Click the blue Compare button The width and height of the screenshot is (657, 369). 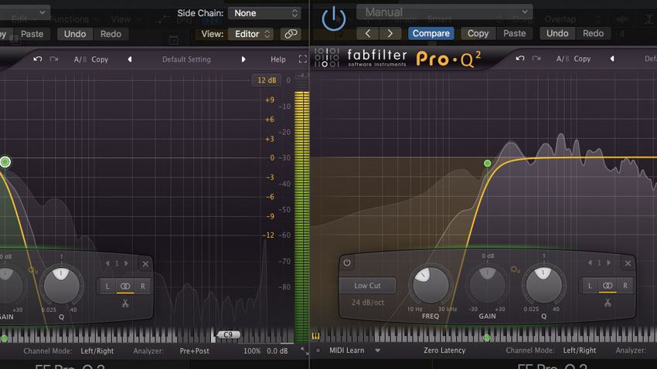point(431,33)
